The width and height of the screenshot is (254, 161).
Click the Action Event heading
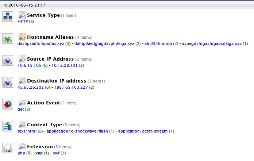point(43,103)
